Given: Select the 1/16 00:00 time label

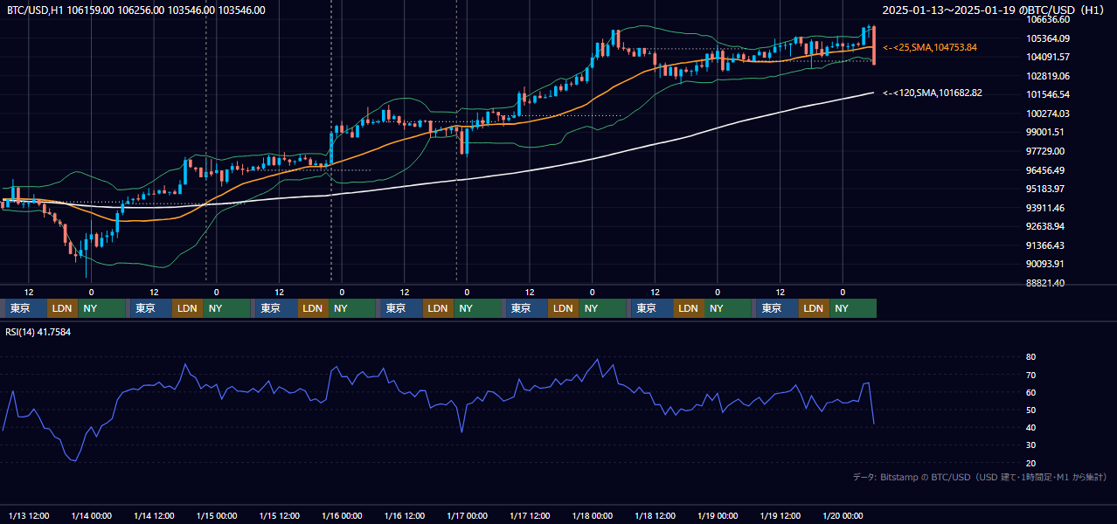Looking at the screenshot, I should 342,515.
